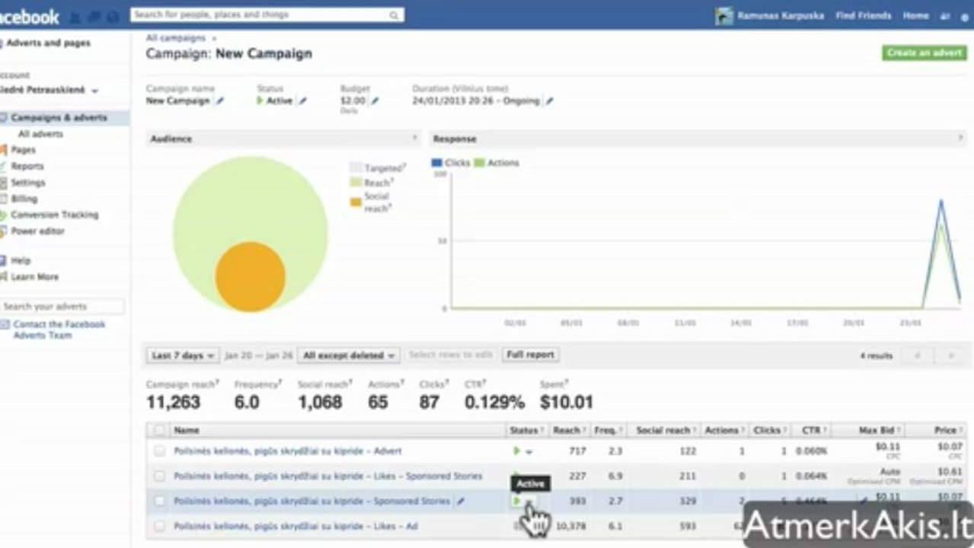Open Power editor in the sidebar
The image size is (974, 548).
coord(37,231)
